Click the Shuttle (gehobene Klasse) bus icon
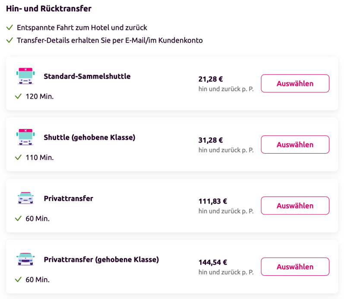The image size is (344, 299). [x=25, y=137]
